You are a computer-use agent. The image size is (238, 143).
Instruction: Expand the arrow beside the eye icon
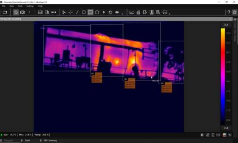tap(122, 14)
